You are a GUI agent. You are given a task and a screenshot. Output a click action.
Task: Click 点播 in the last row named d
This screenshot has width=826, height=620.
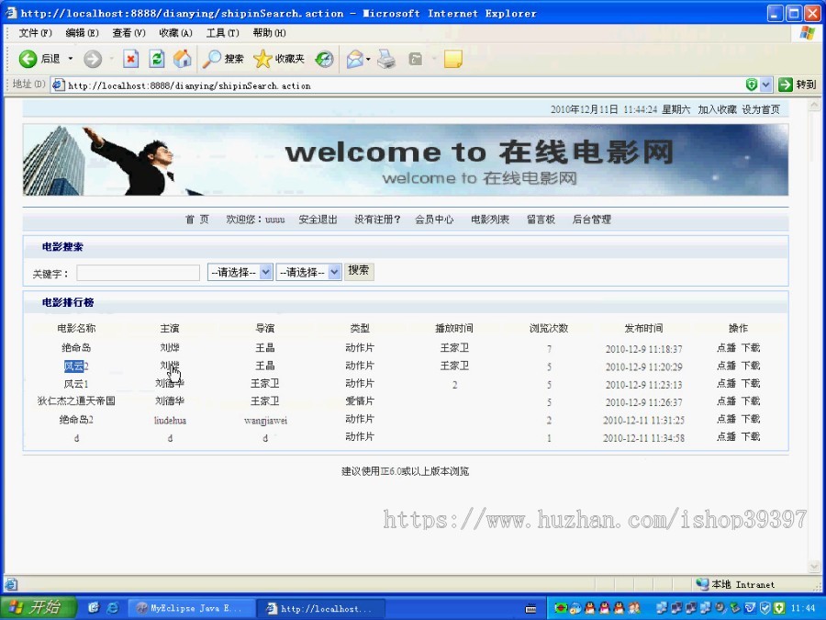(x=727, y=436)
